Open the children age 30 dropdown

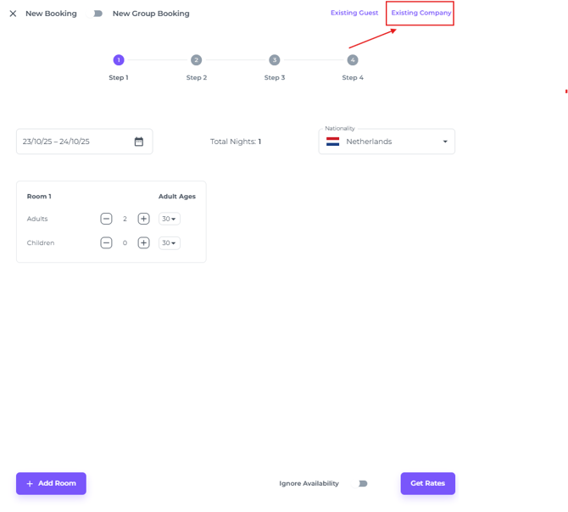coord(170,243)
